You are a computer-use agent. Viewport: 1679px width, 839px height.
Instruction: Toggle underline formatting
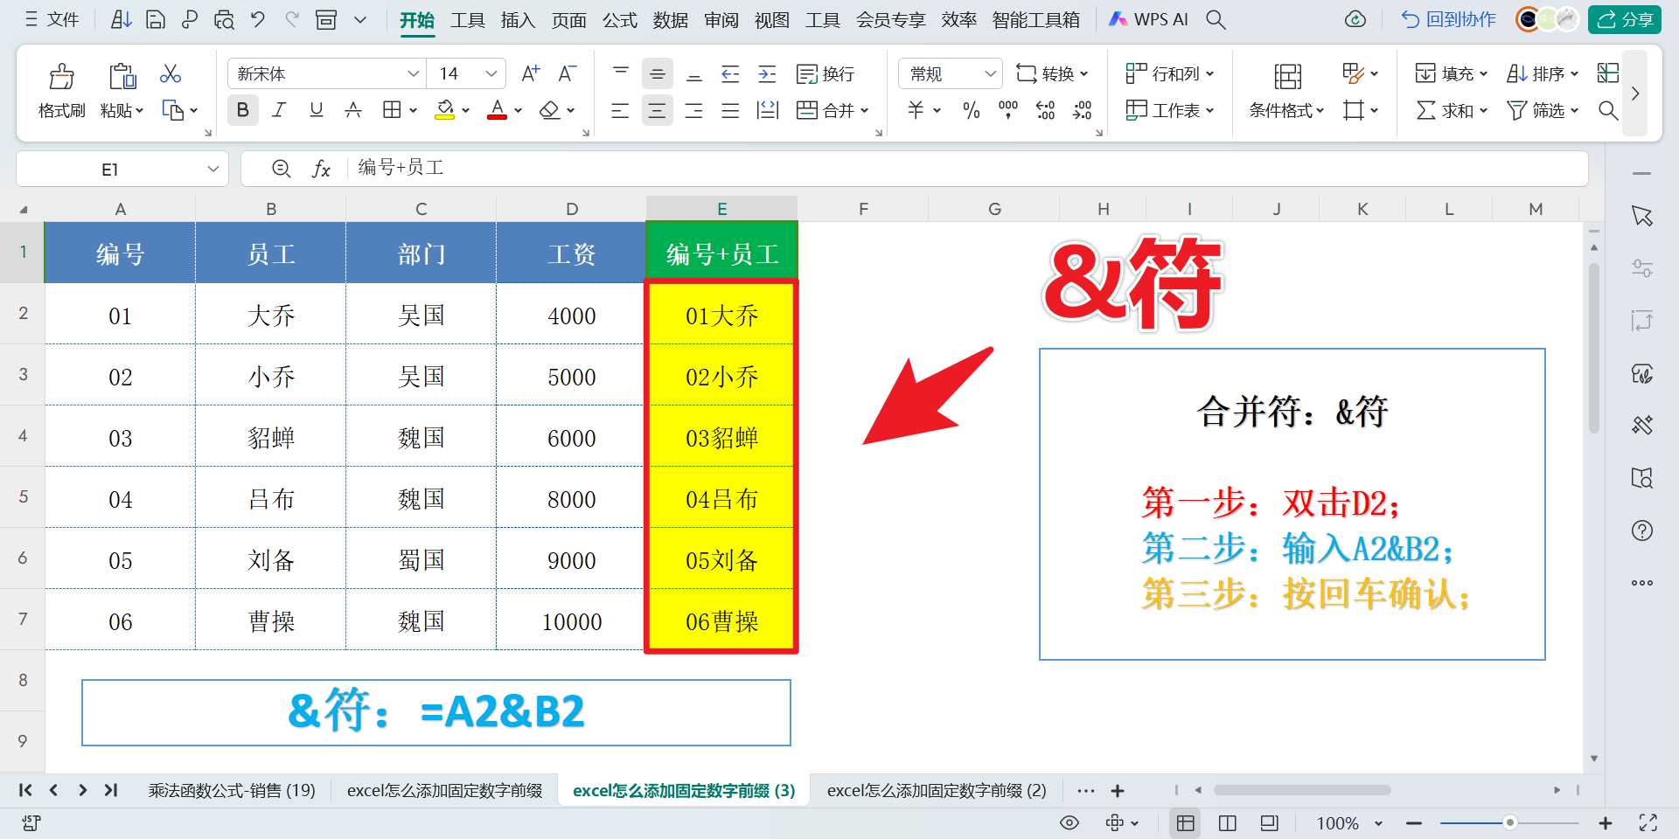click(x=316, y=110)
